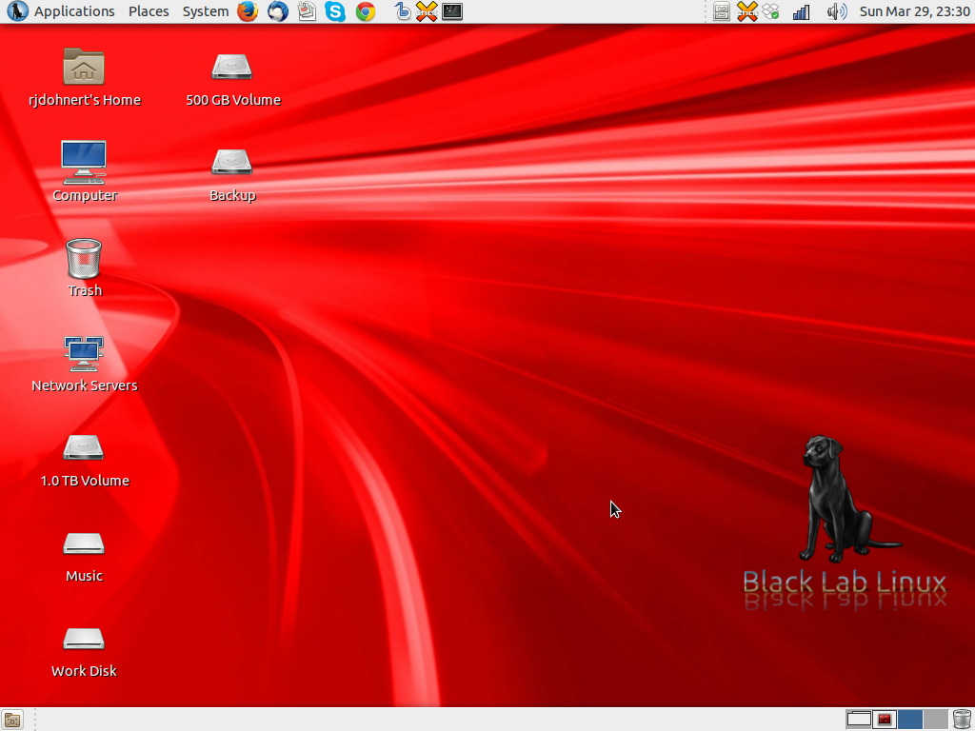Viewport: 975px width, 731px height.
Task: Open the network signal indicator
Action: point(801,11)
